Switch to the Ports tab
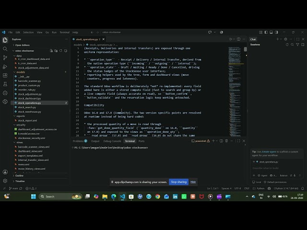 click(142, 141)
